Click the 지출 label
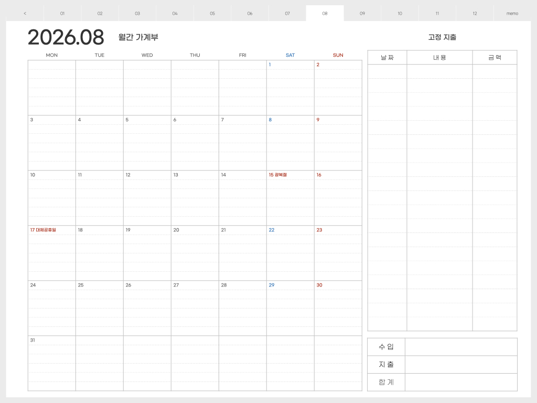 [386, 365]
